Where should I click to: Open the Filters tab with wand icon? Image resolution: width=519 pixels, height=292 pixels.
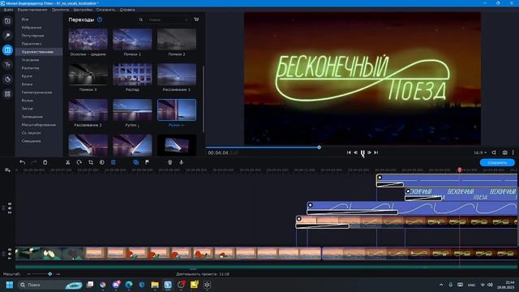coord(7,36)
